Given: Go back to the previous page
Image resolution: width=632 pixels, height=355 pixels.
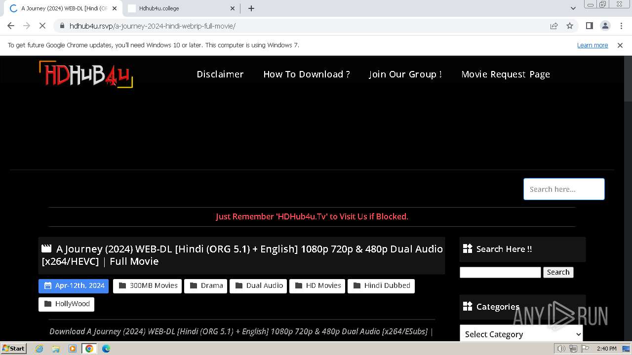Looking at the screenshot, I should [11, 26].
